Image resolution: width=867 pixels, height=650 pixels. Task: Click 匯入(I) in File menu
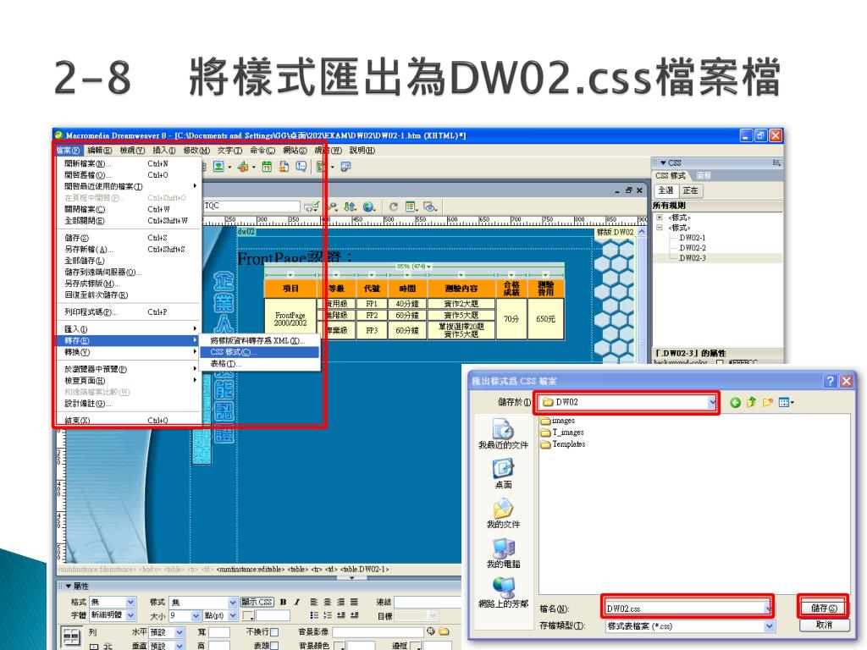[x=129, y=329]
